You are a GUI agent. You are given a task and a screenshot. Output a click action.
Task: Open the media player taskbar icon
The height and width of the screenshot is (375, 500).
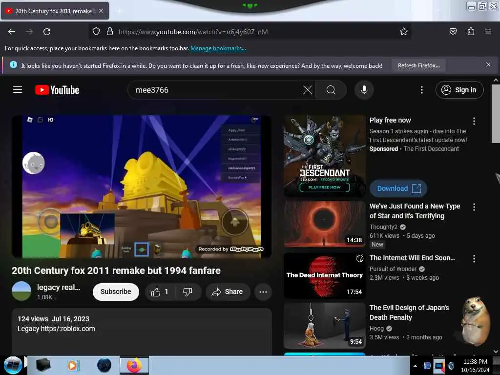tap(73, 365)
